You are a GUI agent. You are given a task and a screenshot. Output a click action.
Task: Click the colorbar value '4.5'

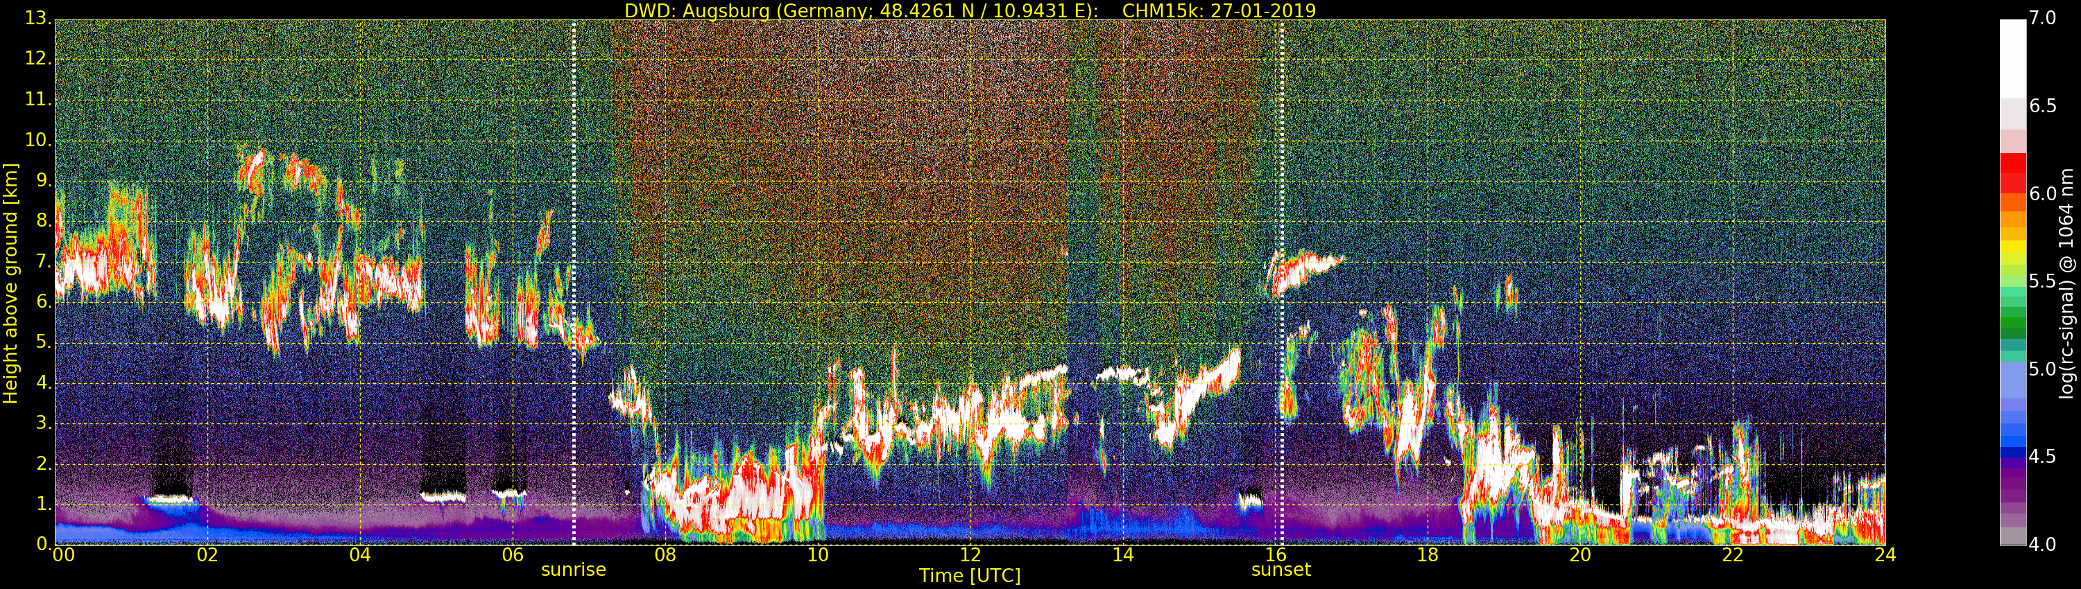(x=2043, y=457)
